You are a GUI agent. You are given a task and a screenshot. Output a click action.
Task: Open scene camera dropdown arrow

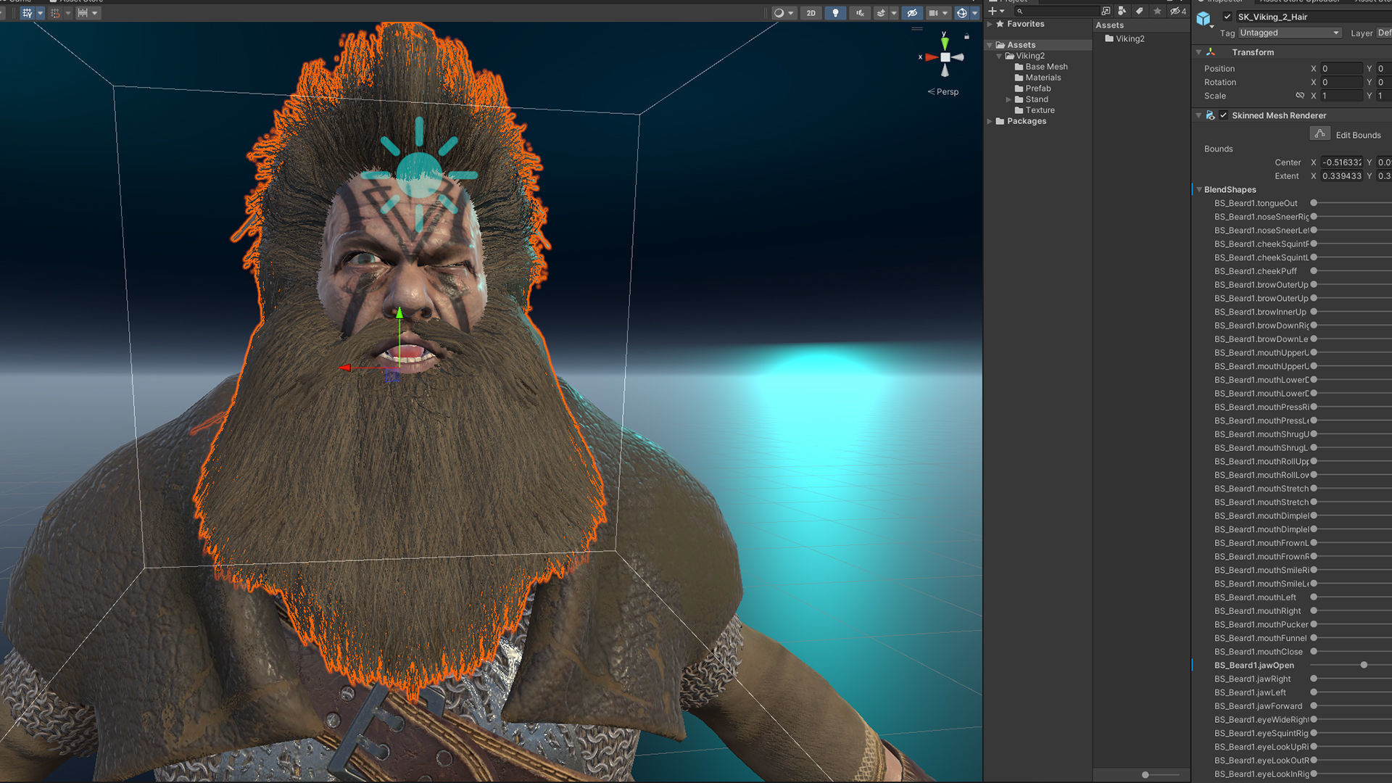click(945, 13)
